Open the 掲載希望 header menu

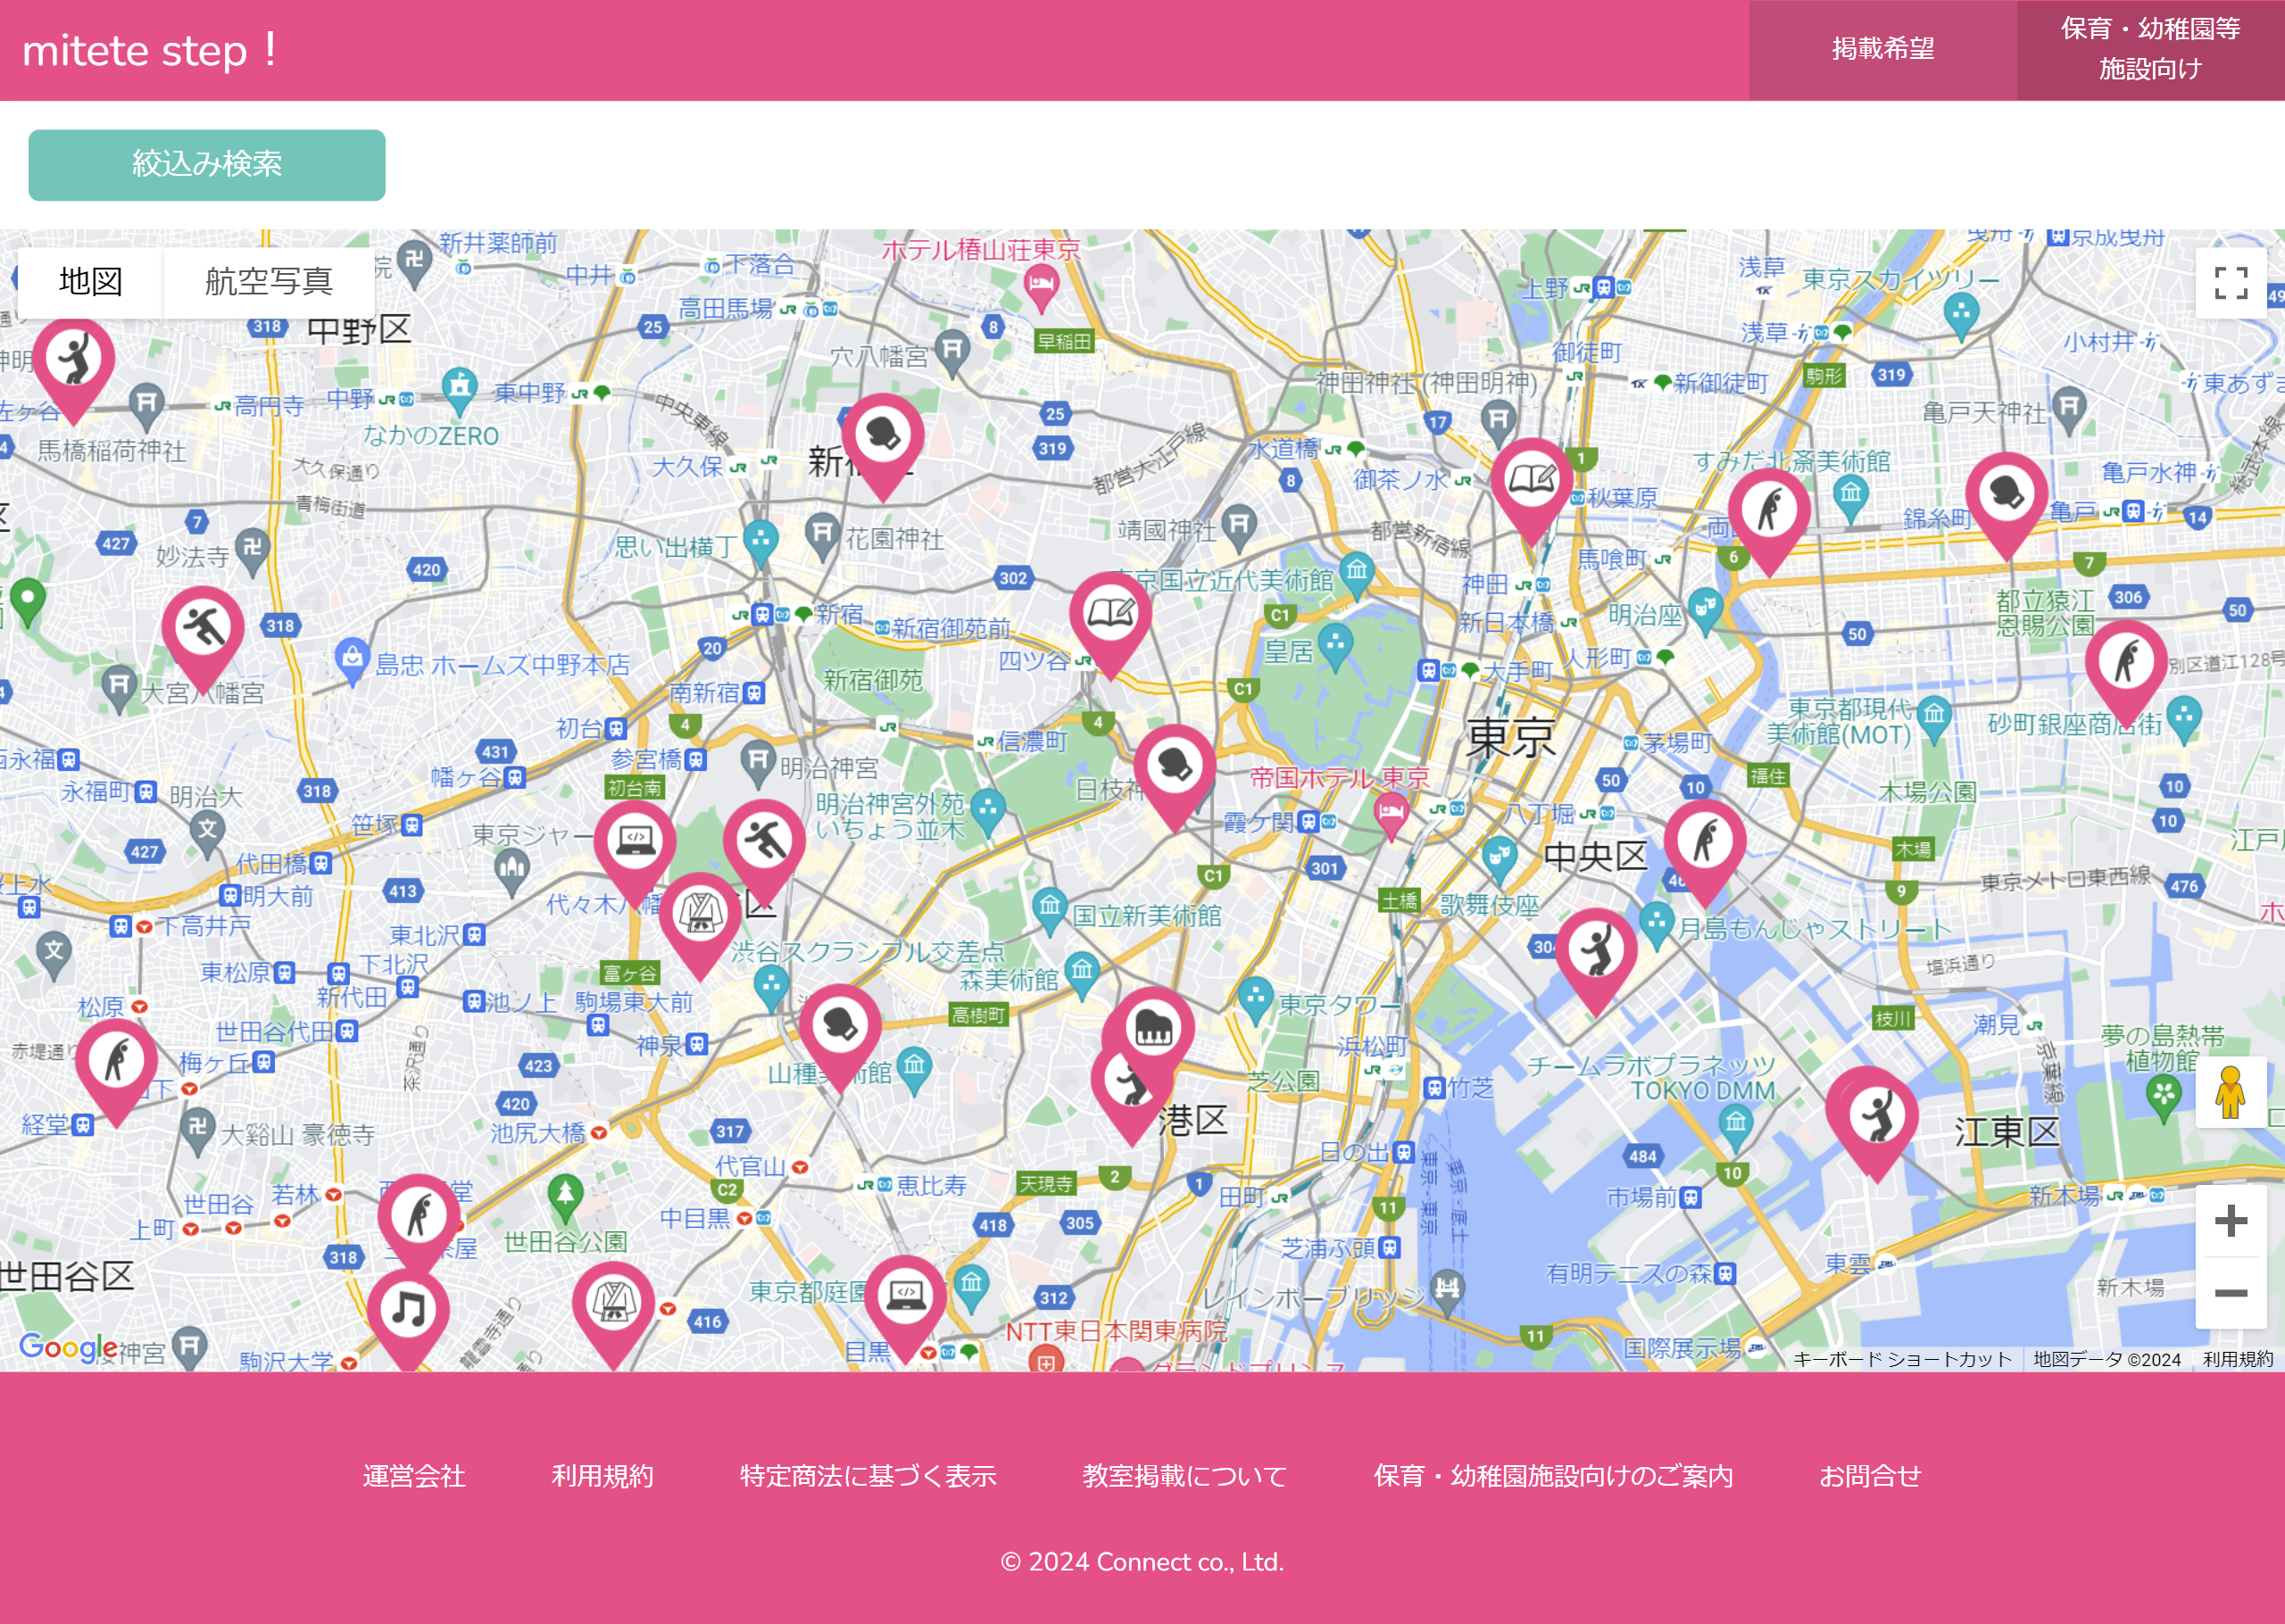pos(1882,49)
